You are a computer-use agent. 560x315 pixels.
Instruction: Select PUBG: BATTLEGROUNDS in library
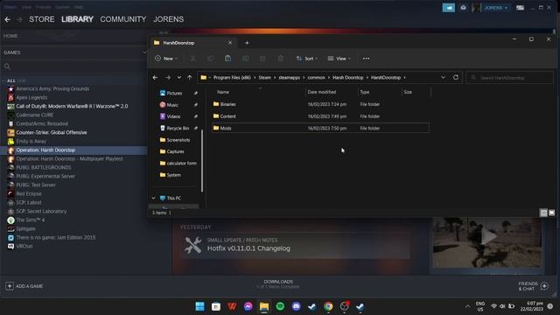43,167
